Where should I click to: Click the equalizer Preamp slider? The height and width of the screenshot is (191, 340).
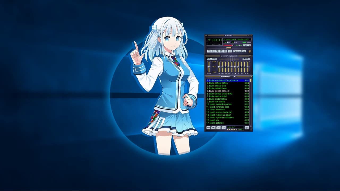click(x=209, y=67)
